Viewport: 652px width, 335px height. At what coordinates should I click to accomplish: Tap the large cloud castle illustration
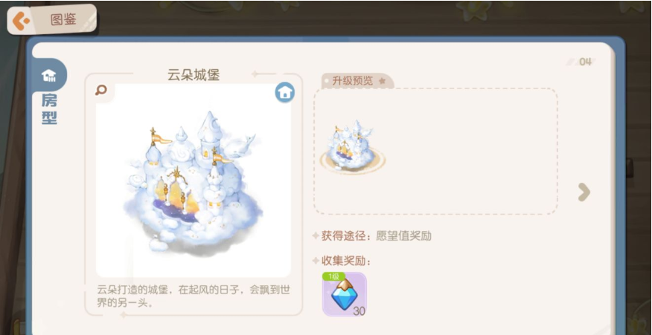tap(194, 182)
